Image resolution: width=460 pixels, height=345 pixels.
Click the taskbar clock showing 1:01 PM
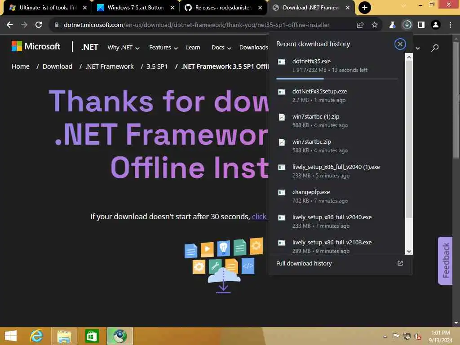pos(440,336)
